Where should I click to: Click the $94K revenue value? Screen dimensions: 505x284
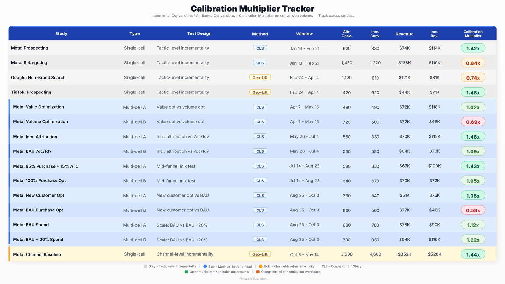click(404, 240)
